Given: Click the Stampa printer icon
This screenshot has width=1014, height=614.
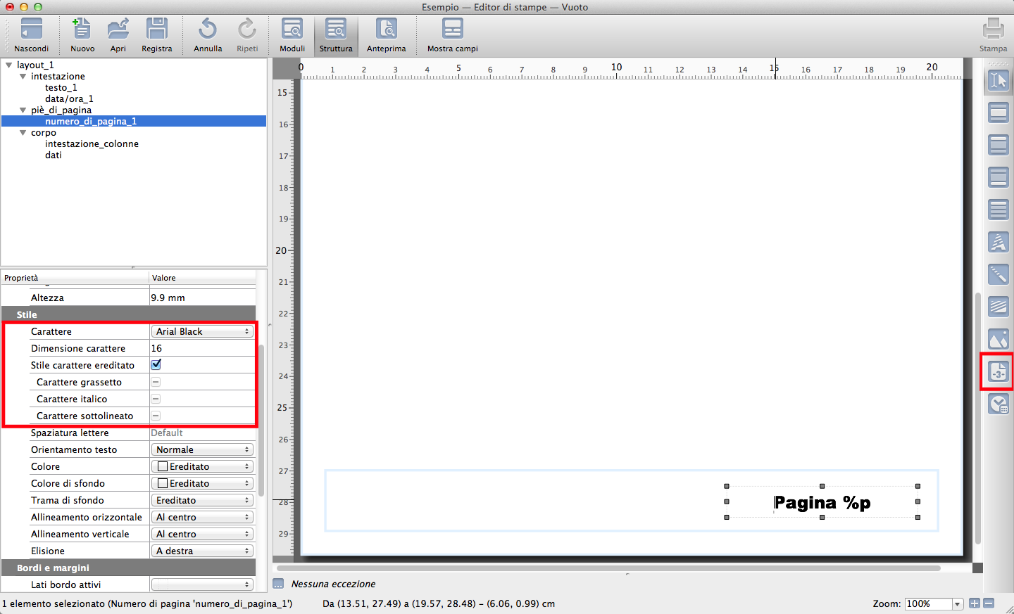Looking at the screenshot, I should (x=993, y=30).
